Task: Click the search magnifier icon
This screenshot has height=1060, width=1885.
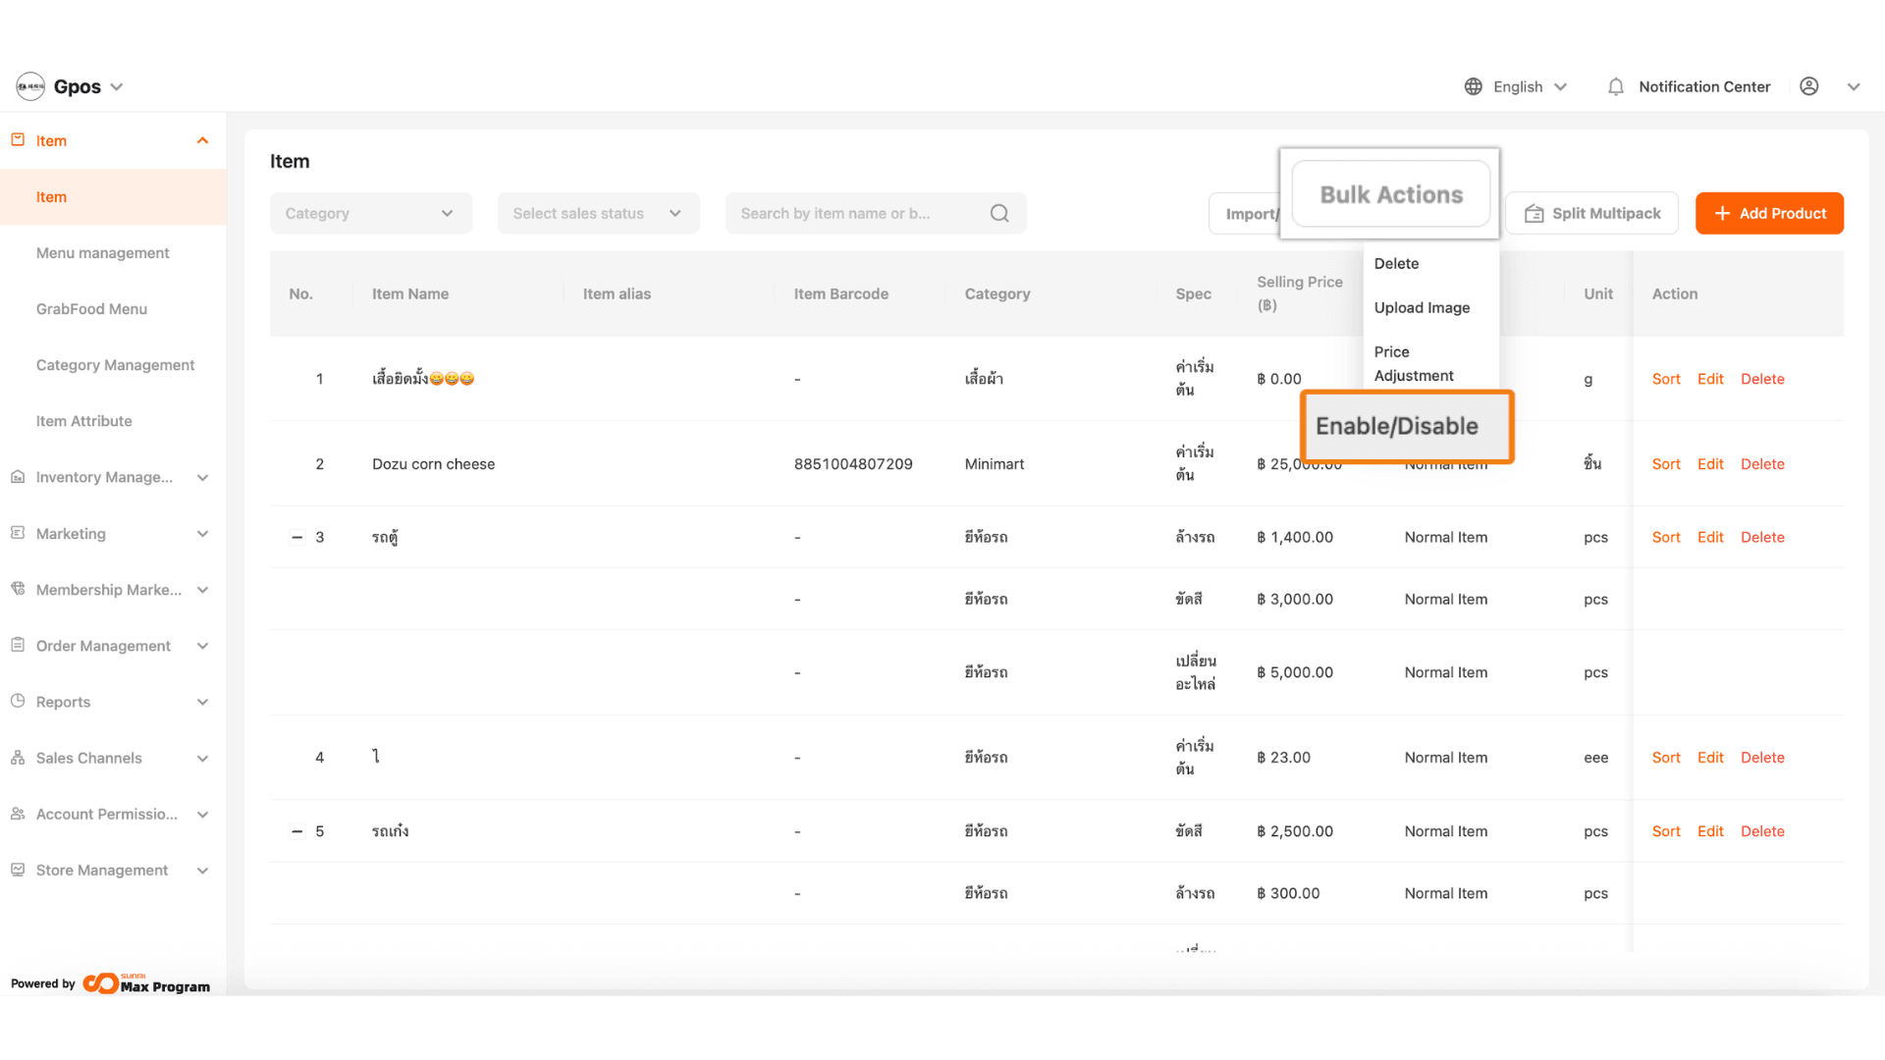Action: click(x=999, y=213)
